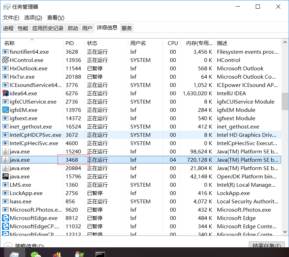Viewport: 289px width, 257px height.
Task: Click the 1,630,020 K memory value
Action: tap(197, 93)
